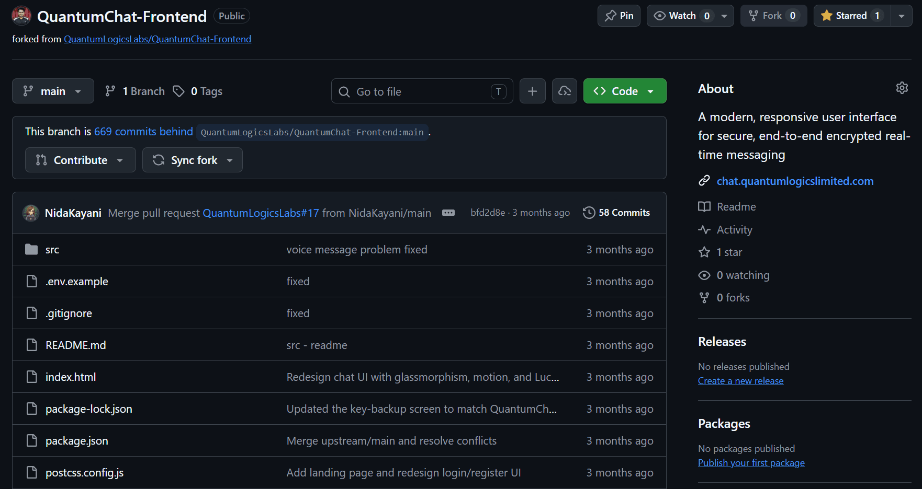View the 58 Commits history
Image resolution: width=922 pixels, height=489 pixels.
(x=616, y=213)
